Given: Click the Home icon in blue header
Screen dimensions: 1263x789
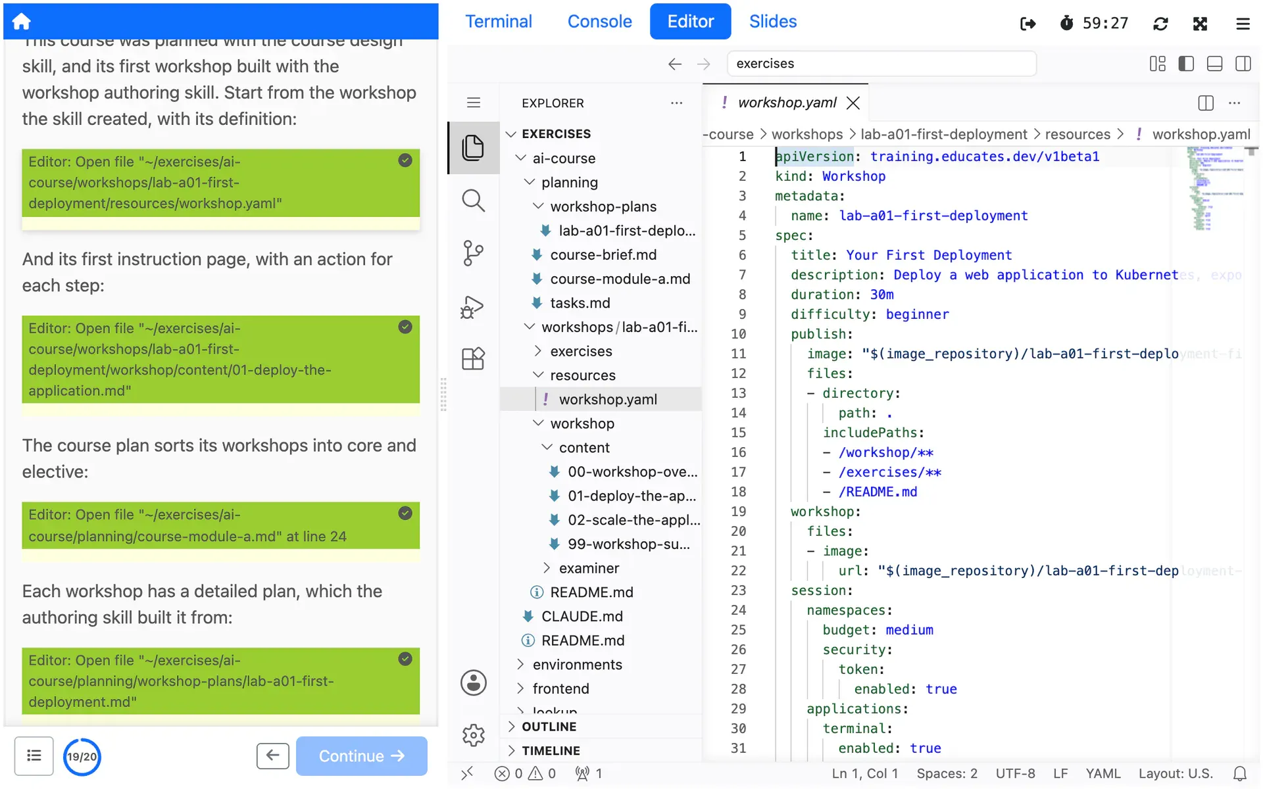Looking at the screenshot, I should click(x=21, y=22).
